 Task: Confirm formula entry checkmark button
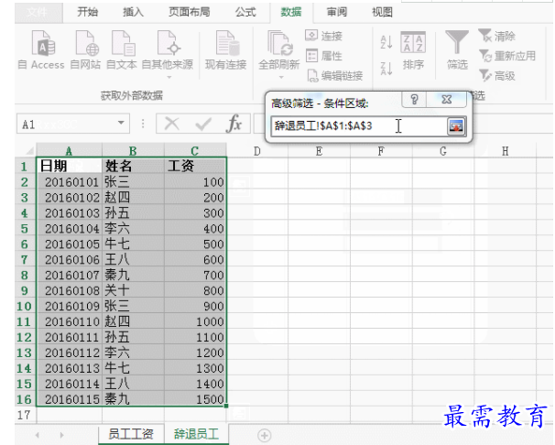click(x=203, y=124)
